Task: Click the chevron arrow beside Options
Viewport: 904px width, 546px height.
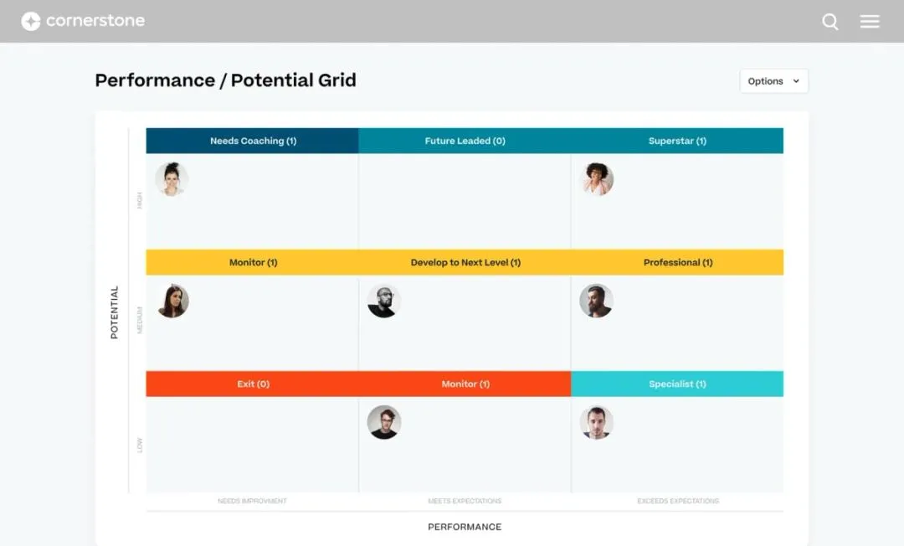Action: click(x=796, y=81)
